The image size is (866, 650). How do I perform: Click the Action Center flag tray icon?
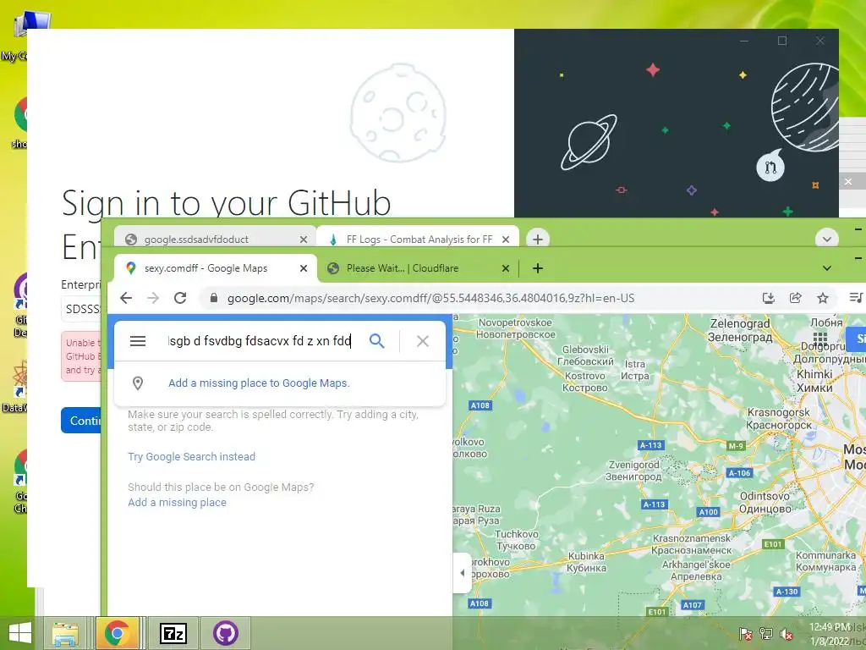(746, 634)
